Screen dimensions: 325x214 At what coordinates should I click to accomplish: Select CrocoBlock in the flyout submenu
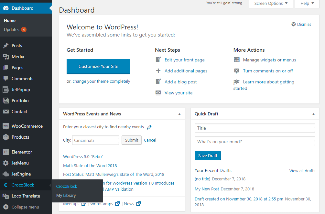coord(67,186)
